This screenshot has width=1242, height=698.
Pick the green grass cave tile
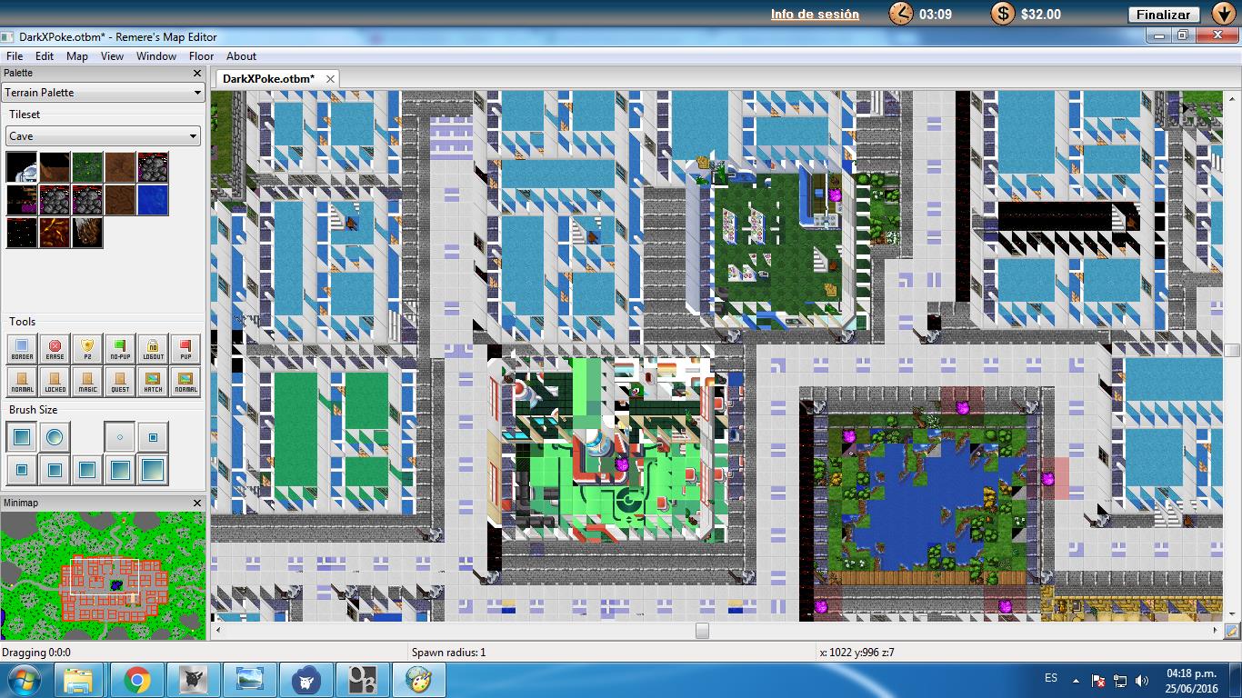87,167
